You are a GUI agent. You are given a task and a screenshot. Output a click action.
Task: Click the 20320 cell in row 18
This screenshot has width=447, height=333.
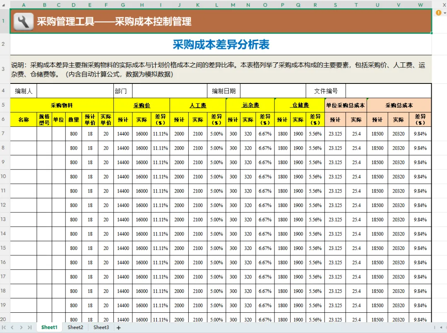[x=399, y=291]
